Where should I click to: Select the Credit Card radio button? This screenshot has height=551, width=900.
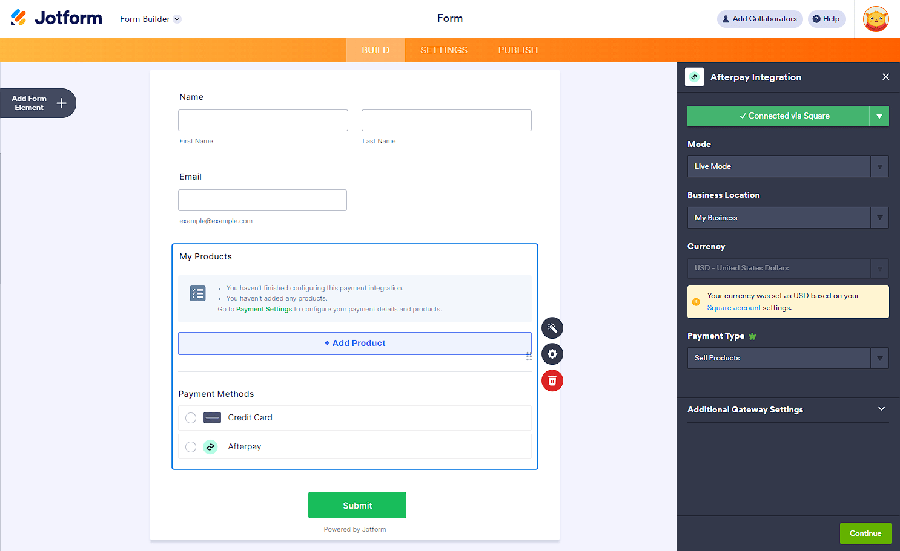[191, 418]
